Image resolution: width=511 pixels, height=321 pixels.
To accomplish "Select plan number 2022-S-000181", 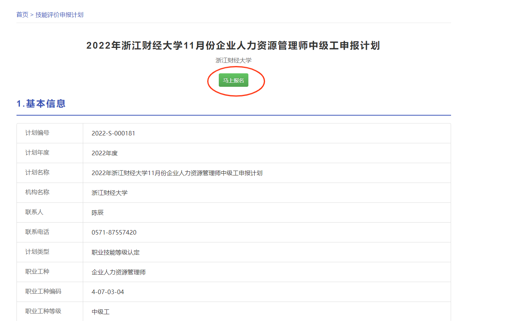I will [114, 133].
